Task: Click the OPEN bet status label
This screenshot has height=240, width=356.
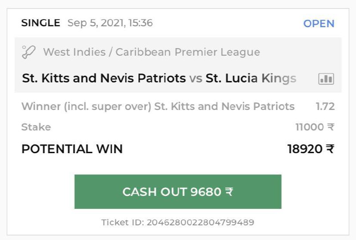Action: [x=319, y=23]
